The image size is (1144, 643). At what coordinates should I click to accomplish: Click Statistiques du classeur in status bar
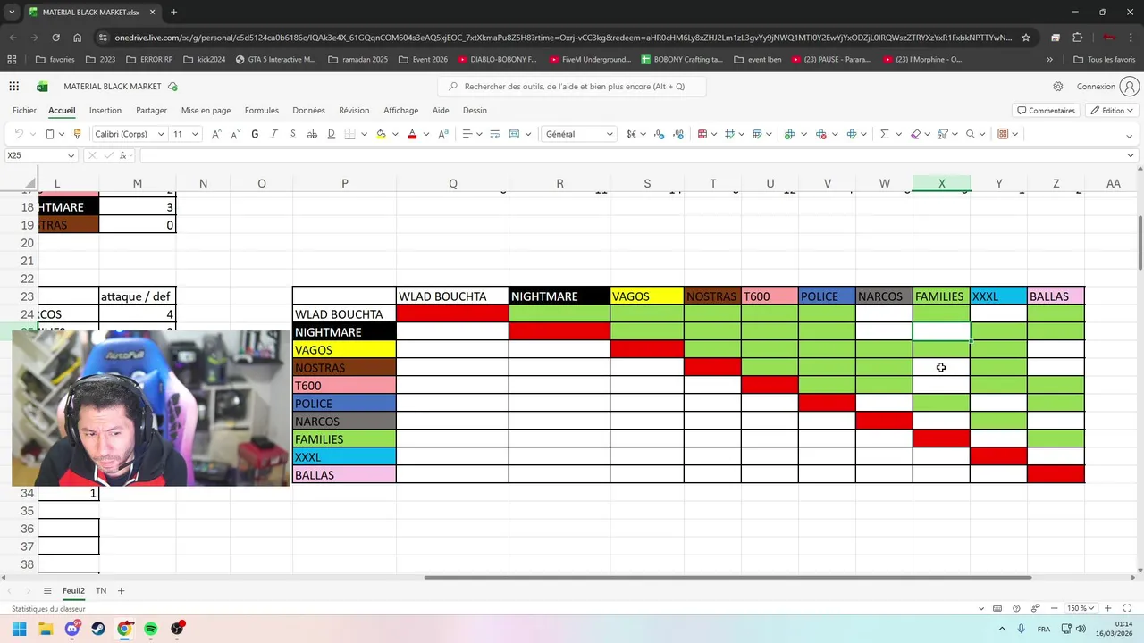[48, 609]
